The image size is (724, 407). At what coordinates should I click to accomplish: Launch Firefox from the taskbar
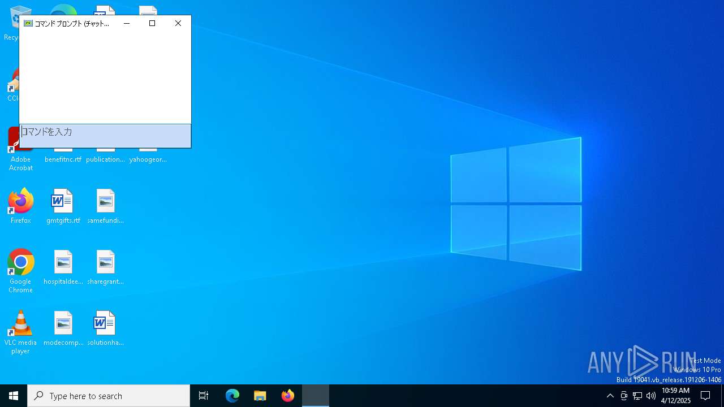coord(288,396)
